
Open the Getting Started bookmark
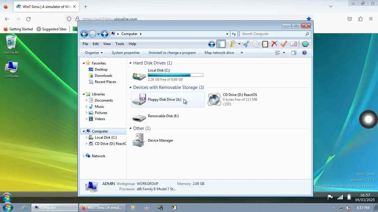pos(18,29)
